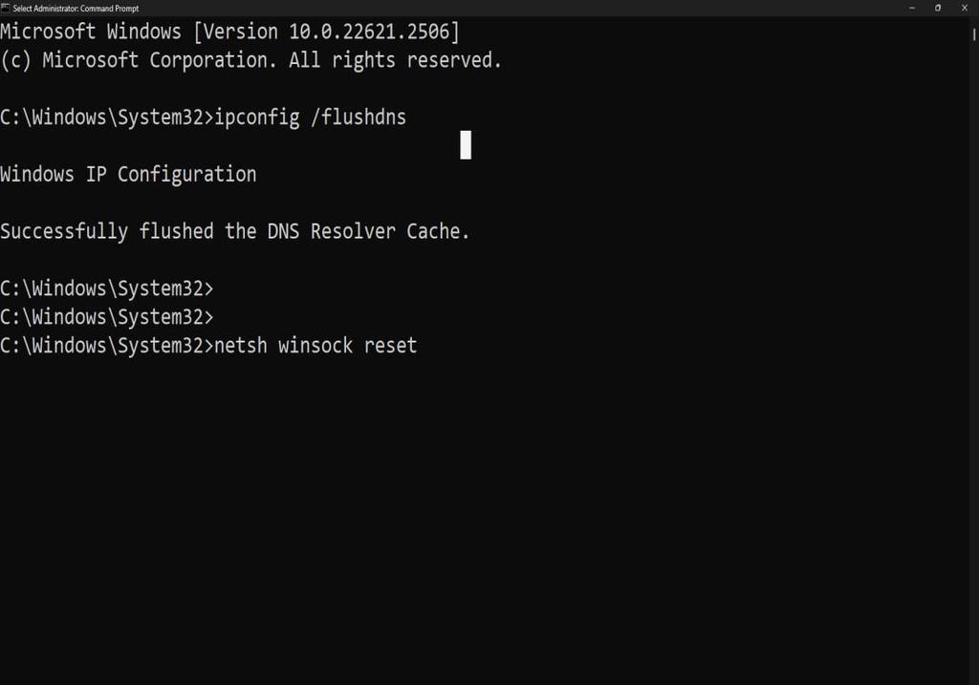Restore down the Command Prompt window
Screen dimensions: 979x685
[938, 8]
